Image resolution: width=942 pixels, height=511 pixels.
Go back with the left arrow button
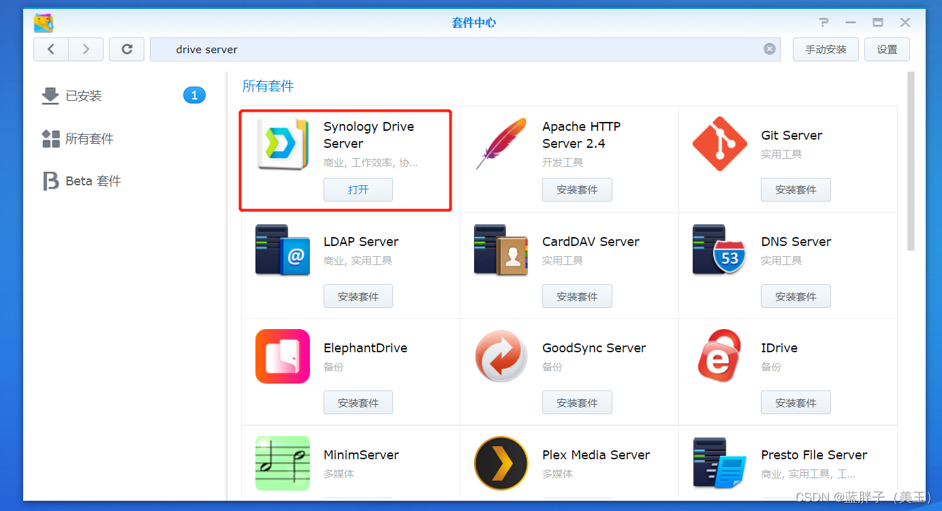coord(51,49)
